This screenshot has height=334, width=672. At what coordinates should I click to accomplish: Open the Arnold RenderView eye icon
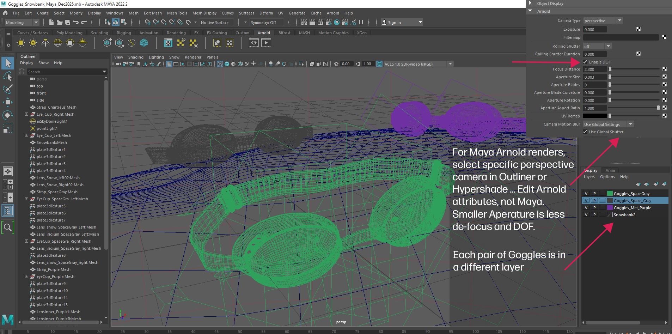(253, 43)
